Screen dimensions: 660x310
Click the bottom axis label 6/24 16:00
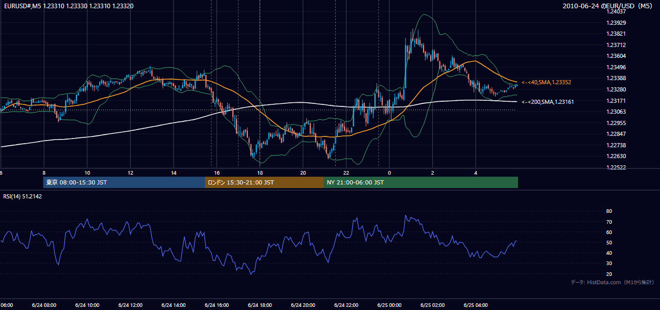click(x=216, y=305)
